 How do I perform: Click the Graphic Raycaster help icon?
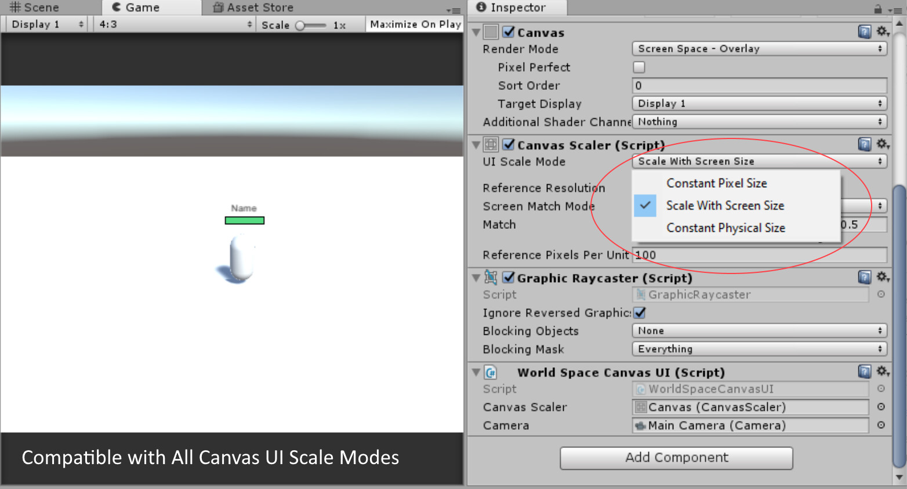click(865, 278)
